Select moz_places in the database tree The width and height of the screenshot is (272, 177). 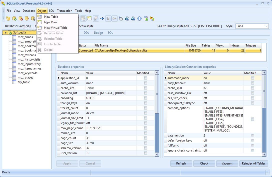pos(25,77)
